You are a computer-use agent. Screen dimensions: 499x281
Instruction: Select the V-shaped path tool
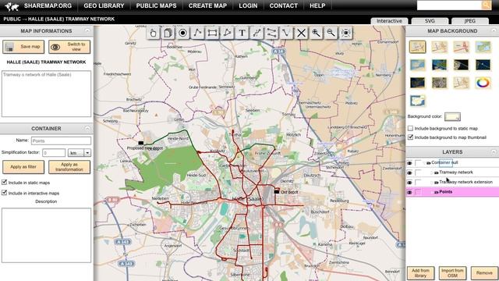pyautogui.click(x=286, y=33)
